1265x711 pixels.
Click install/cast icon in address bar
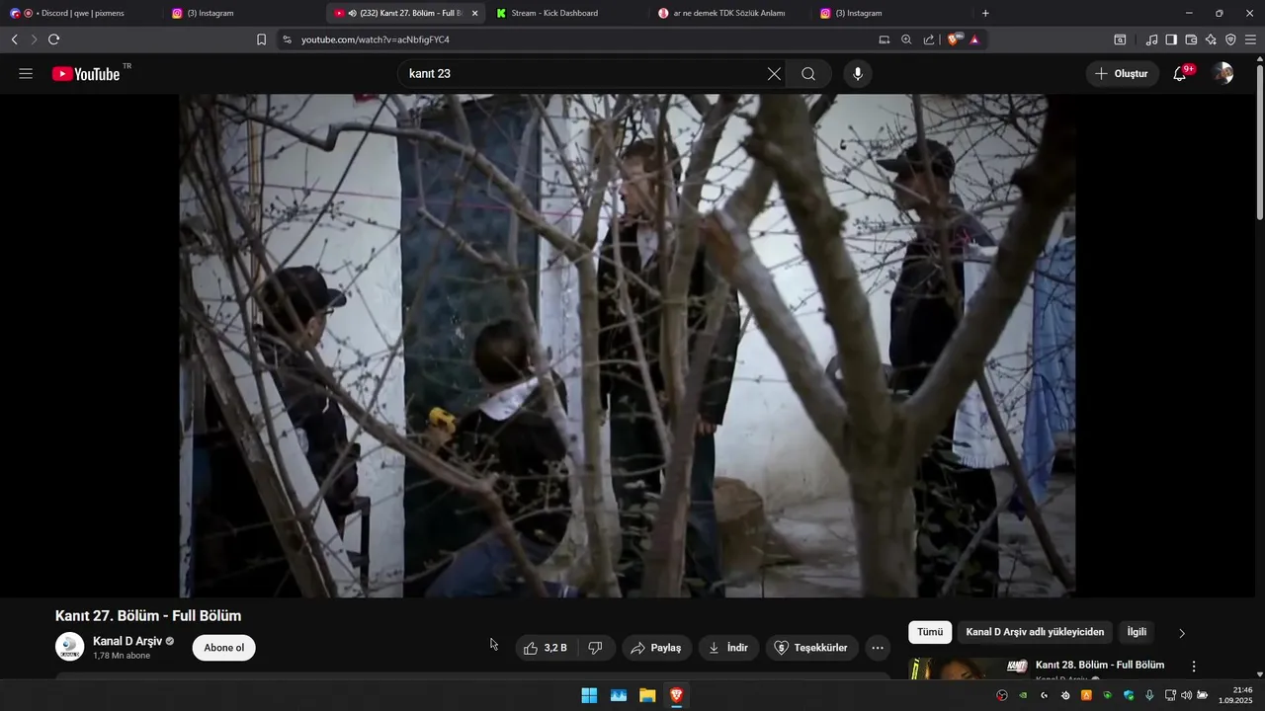tap(885, 39)
